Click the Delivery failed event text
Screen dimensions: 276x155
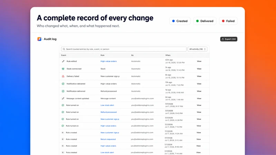point(73,76)
